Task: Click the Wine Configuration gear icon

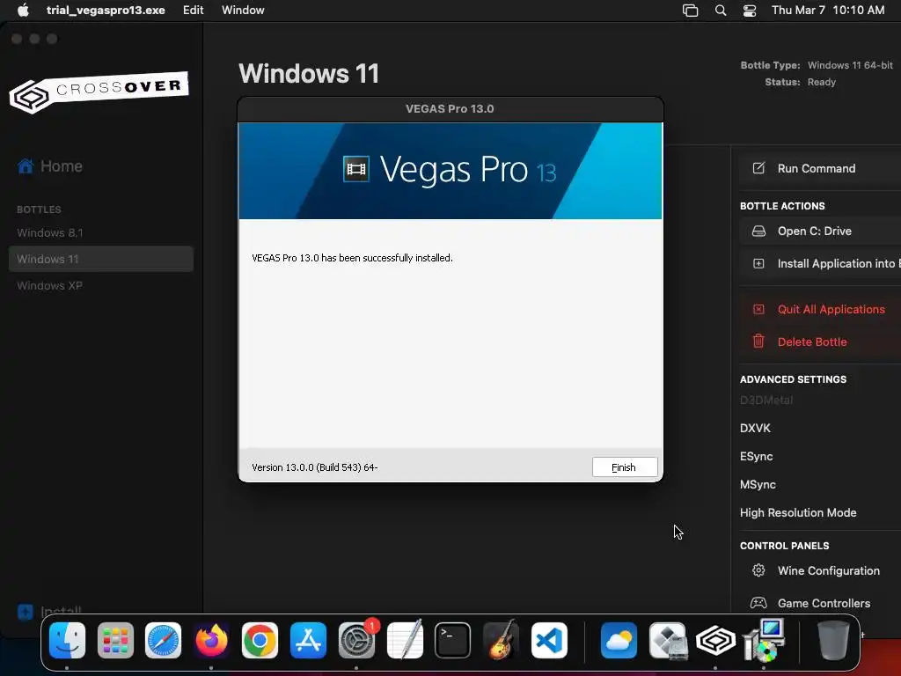Action: point(758,570)
